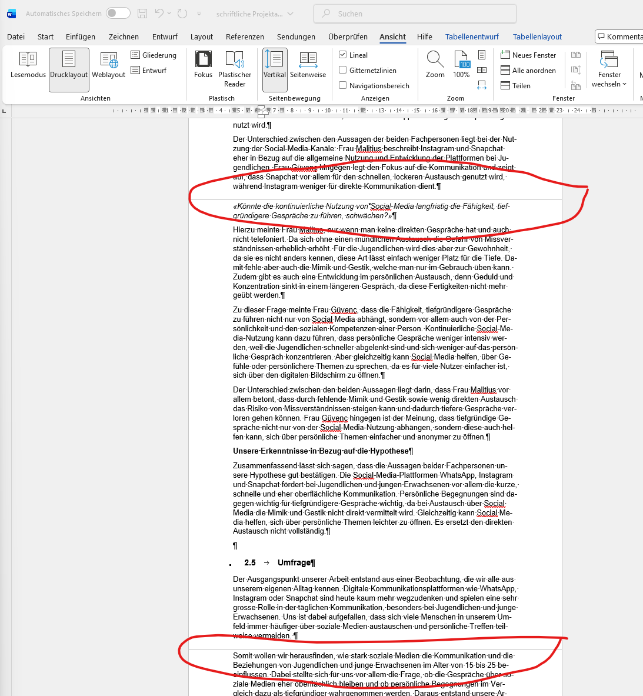Screen dimensions: 643x696
Task: Click the Word application icon
Action: click(x=12, y=14)
